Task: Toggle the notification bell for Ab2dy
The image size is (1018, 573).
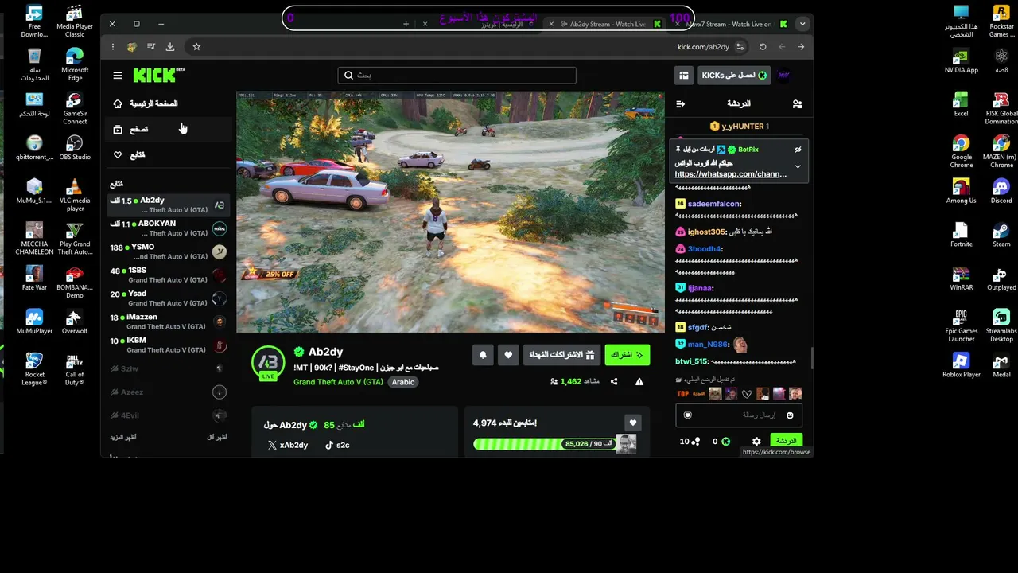Action: pos(483,355)
